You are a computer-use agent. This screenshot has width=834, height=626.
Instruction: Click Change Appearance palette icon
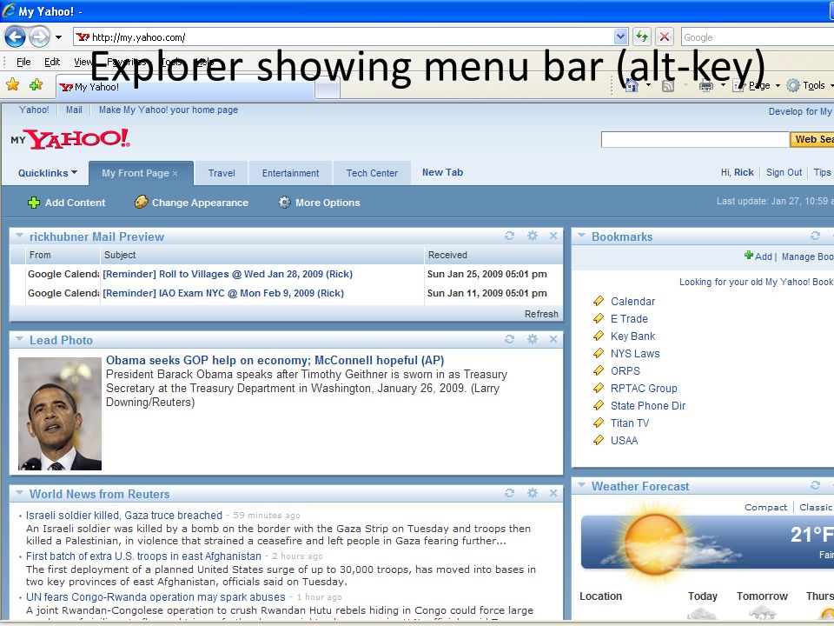click(x=141, y=202)
